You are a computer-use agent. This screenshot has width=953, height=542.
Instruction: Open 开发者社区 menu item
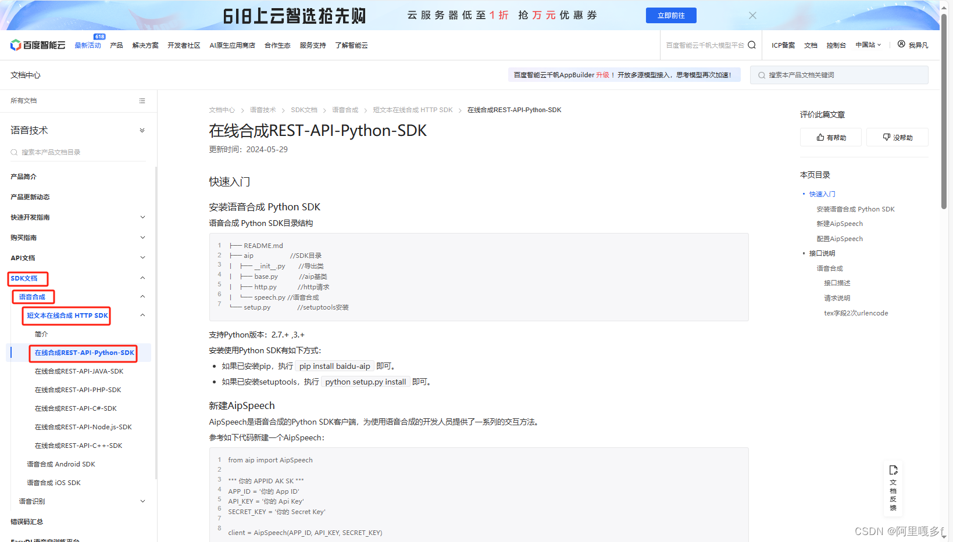tap(184, 45)
